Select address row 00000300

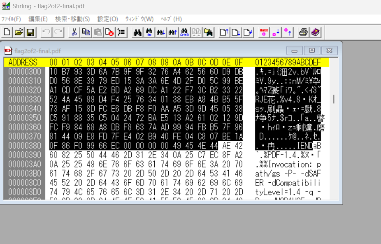pyautogui.click(x=25, y=72)
